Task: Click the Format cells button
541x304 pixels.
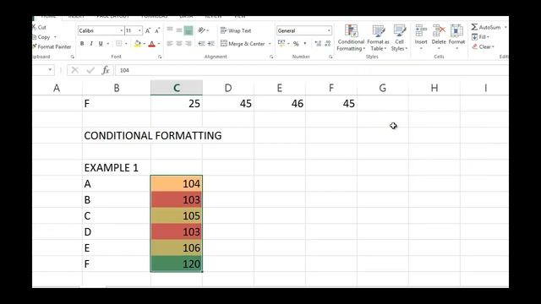Action: [456, 37]
